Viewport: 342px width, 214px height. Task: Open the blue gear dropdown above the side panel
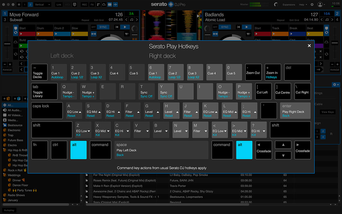[336, 85]
